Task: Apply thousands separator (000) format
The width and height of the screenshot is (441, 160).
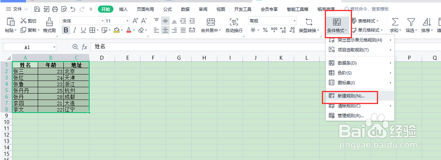Action: tap(274, 30)
